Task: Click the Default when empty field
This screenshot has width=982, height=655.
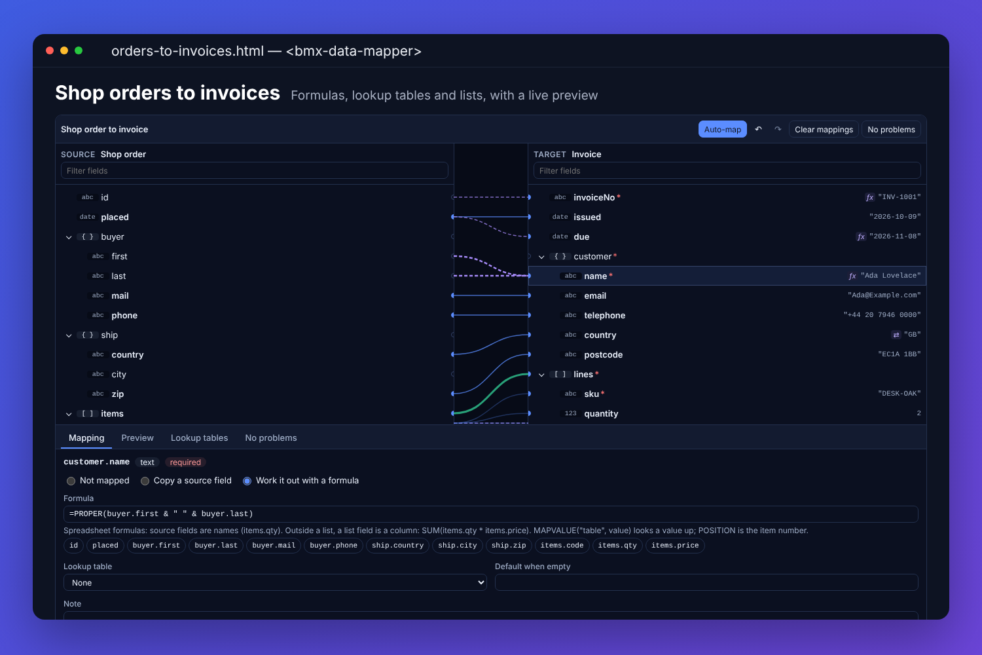Action: (706, 582)
